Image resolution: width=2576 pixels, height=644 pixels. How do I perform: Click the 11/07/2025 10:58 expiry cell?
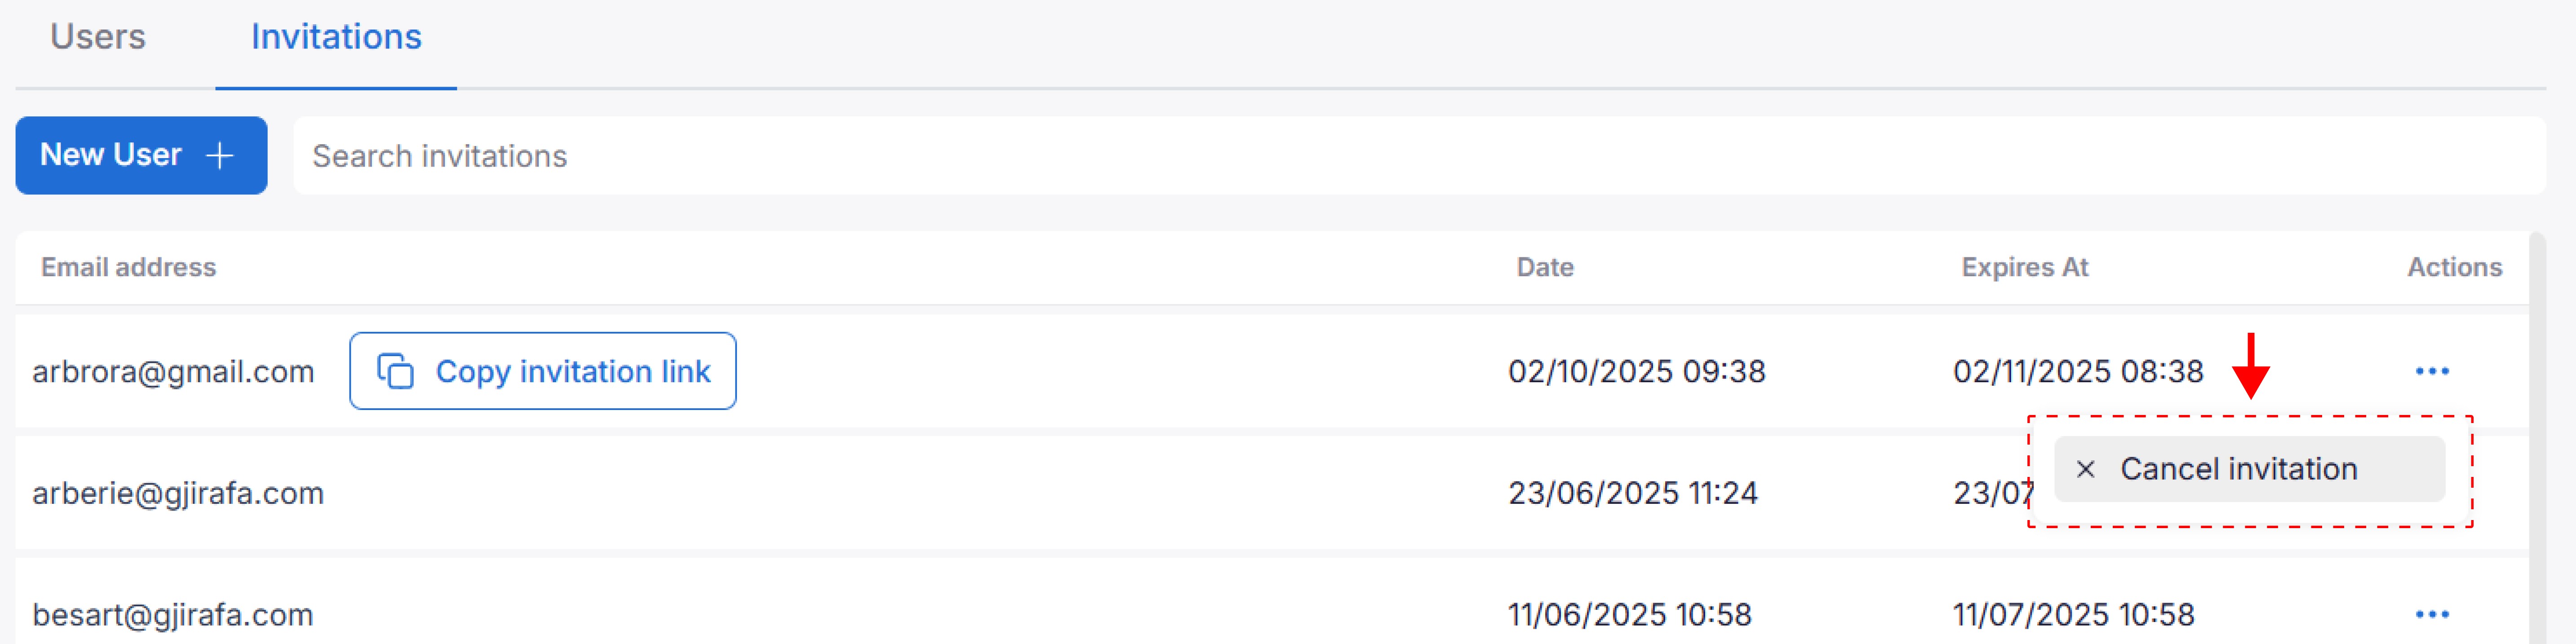point(2073,614)
